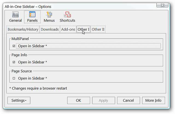
Task: Open the Add-ons tab
Action: (x=68, y=29)
